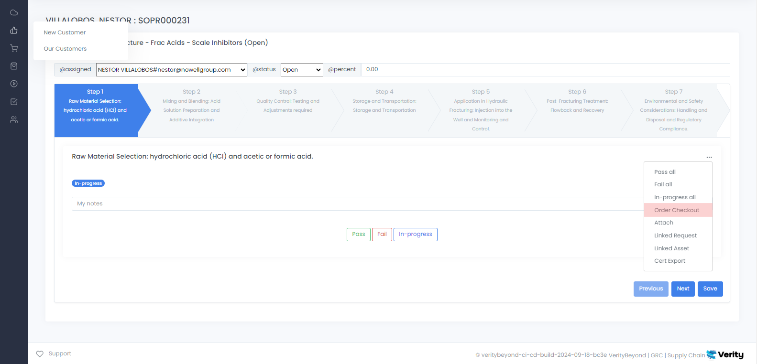Open the @status dropdown showing Open

(302, 70)
